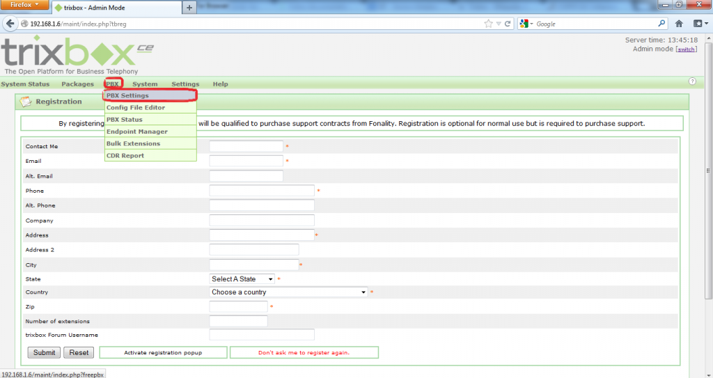Select Endpoint Manager menu entry
This screenshot has width=713, height=378.
click(x=150, y=132)
